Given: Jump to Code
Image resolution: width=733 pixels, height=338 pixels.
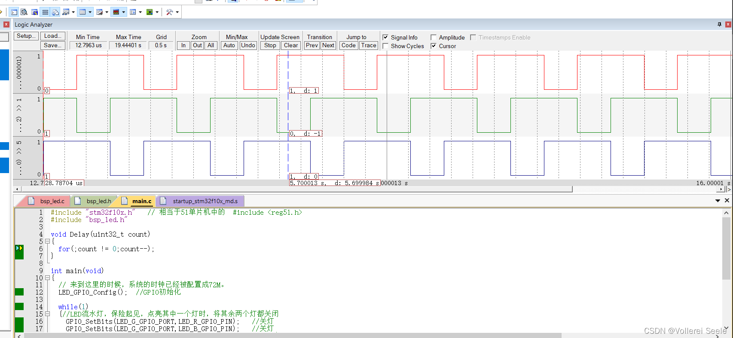Looking at the screenshot, I should (348, 45).
